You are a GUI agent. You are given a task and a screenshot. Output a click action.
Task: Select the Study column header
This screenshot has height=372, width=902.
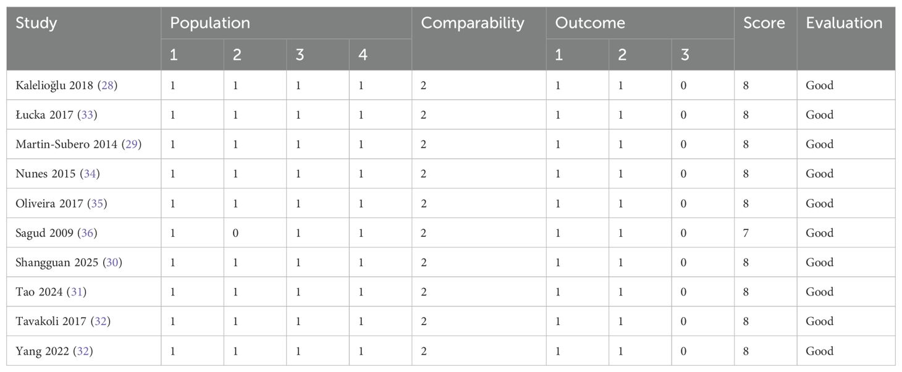[36, 23]
